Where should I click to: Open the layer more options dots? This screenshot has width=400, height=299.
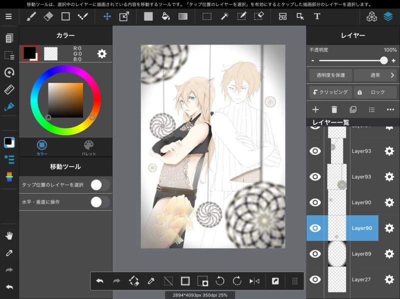click(x=390, y=109)
